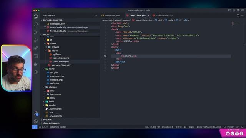Click the hexagon icon below Docker
This screenshot has width=246, height=138.
point(36,72)
